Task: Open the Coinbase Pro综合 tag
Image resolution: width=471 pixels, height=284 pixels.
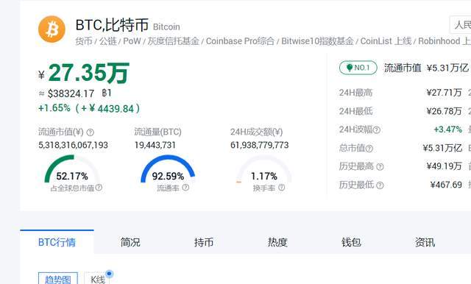Action: tap(240, 41)
